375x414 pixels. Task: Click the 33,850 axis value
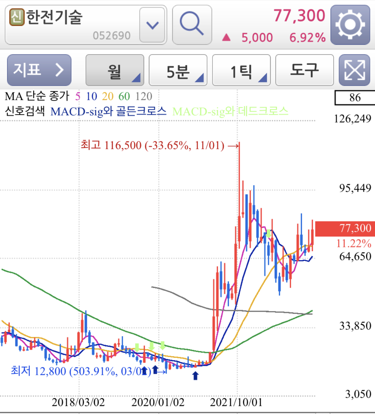355,326
